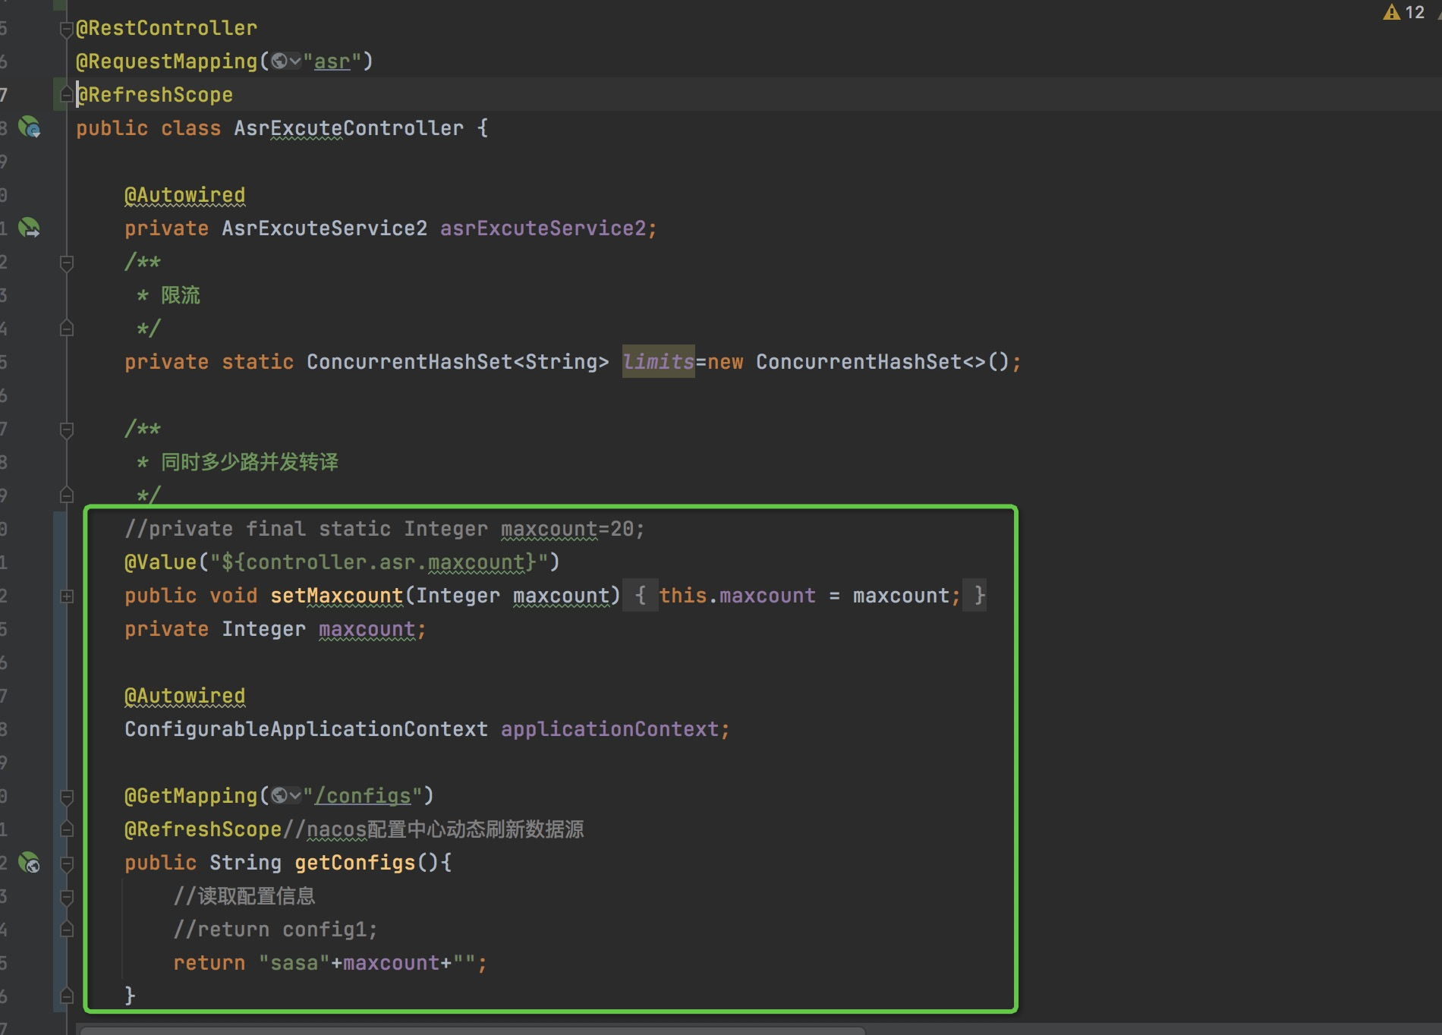This screenshot has height=1035, width=1442.
Task: Click the autowired dependency gutter icon beside asrExcuteService2
Action: pyautogui.click(x=30, y=227)
